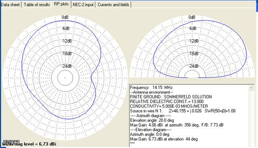Open the NEC-2 input tab
The width and height of the screenshot is (258, 148).
click(83, 4)
